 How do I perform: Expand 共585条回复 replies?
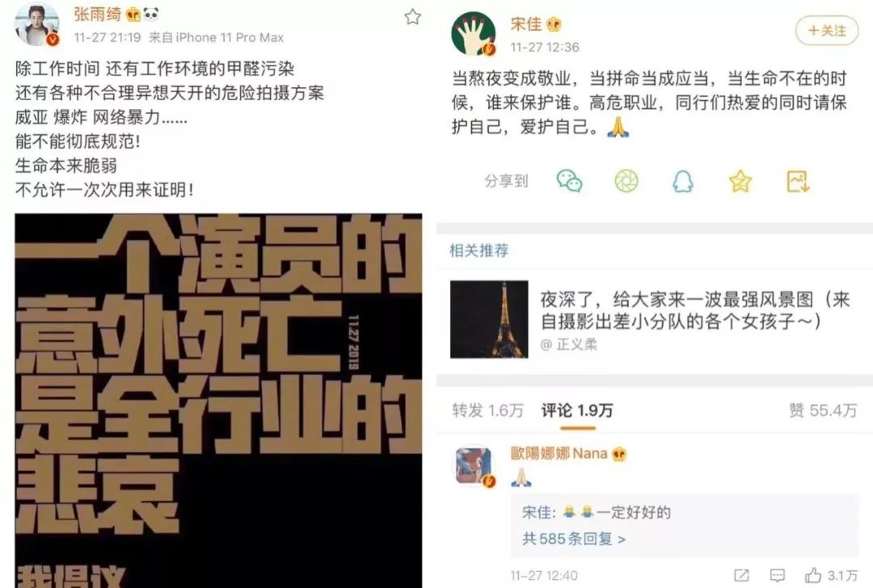(574, 539)
